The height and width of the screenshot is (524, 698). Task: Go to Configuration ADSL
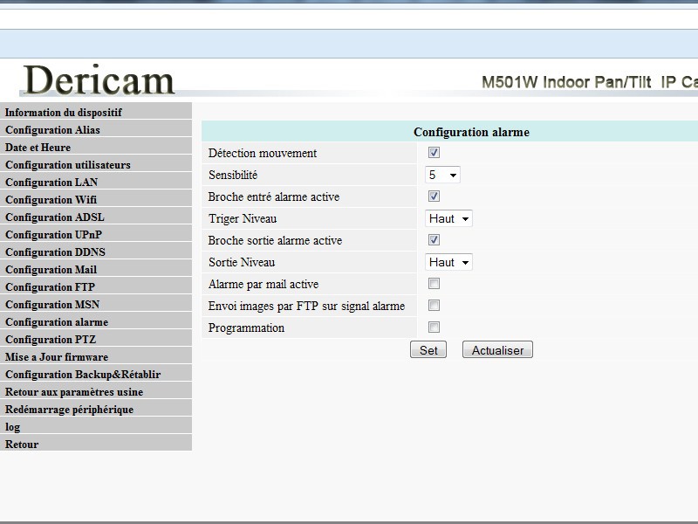(96, 216)
